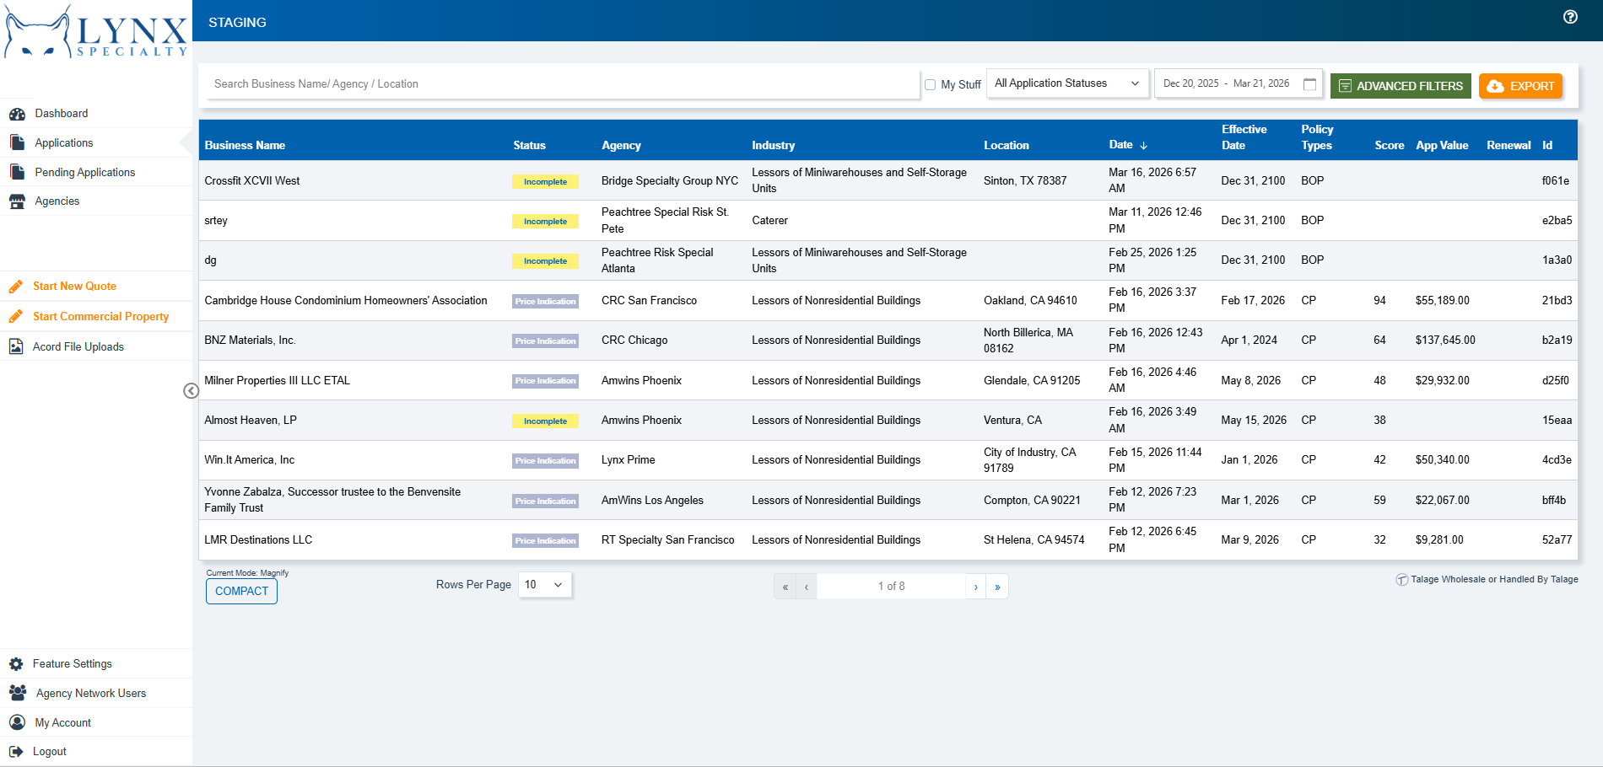Click the Date column sort arrow
Image resolution: width=1603 pixels, height=767 pixels.
click(x=1143, y=146)
